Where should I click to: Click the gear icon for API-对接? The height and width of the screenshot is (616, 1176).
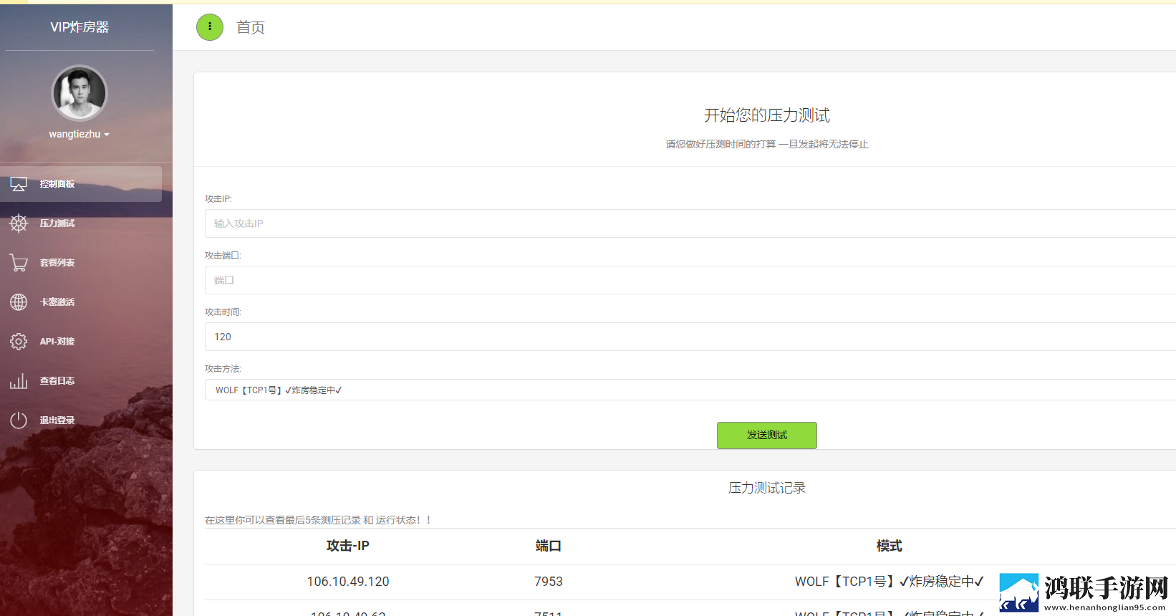coord(19,342)
